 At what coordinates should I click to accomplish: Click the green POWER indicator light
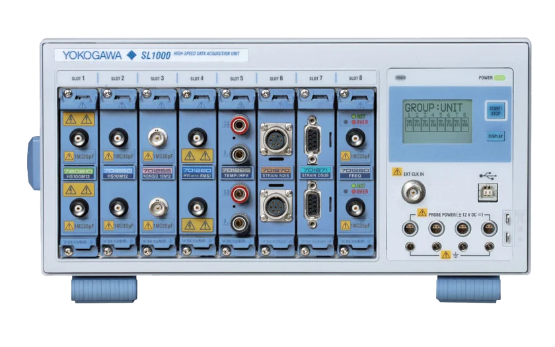[x=499, y=78]
